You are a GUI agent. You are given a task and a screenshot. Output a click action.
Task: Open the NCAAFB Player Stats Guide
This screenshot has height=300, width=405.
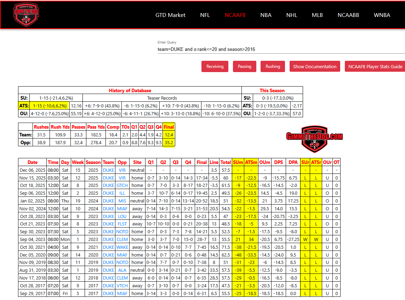point(375,66)
